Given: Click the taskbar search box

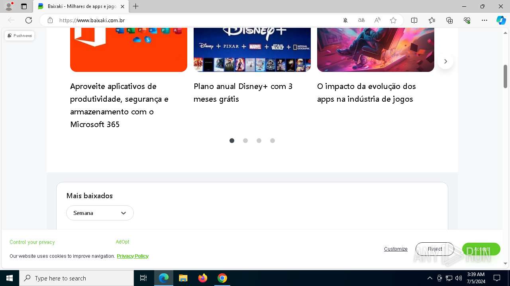Looking at the screenshot, I should click(76, 278).
